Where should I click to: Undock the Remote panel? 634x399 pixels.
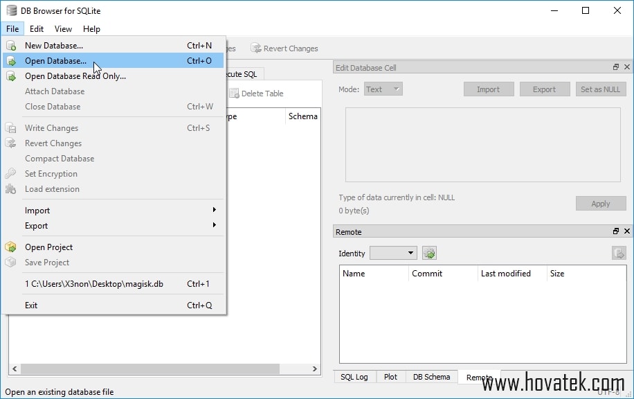point(616,231)
